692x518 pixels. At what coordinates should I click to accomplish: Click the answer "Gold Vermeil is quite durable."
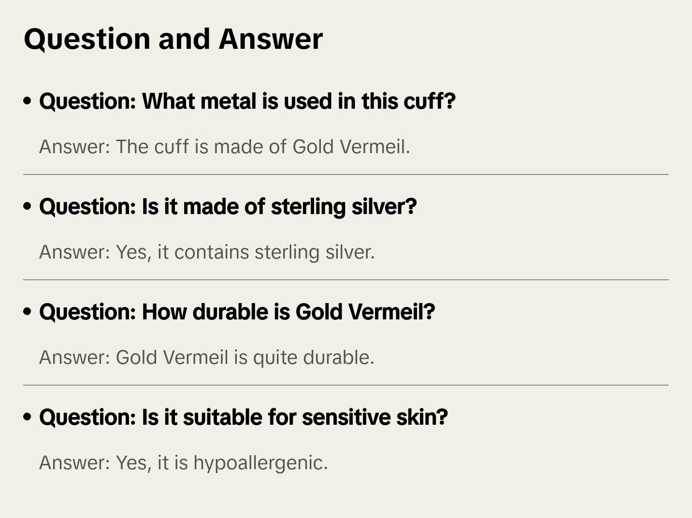coord(206,358)
